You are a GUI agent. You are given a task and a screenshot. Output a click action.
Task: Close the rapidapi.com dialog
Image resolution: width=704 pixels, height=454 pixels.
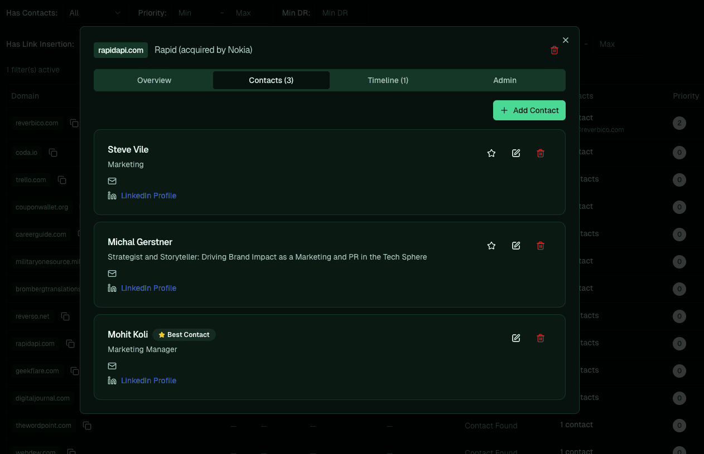pos(566,40)
